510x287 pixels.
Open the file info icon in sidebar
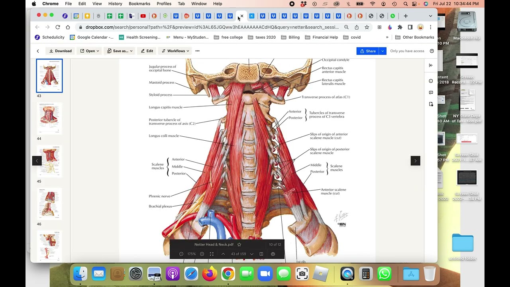point(431,81)
